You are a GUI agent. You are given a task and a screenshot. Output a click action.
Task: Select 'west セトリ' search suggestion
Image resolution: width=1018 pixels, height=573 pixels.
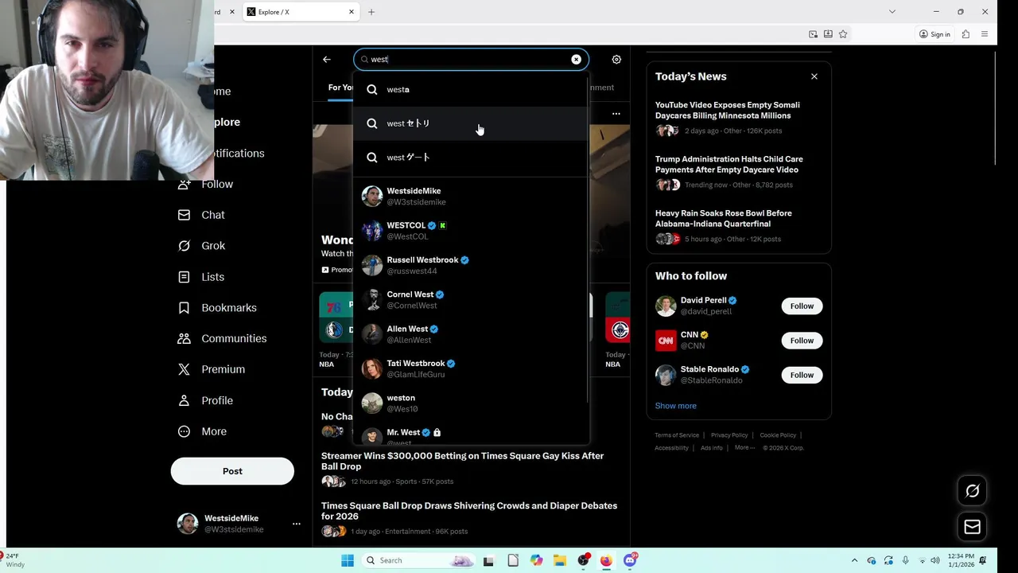point(471,123)
